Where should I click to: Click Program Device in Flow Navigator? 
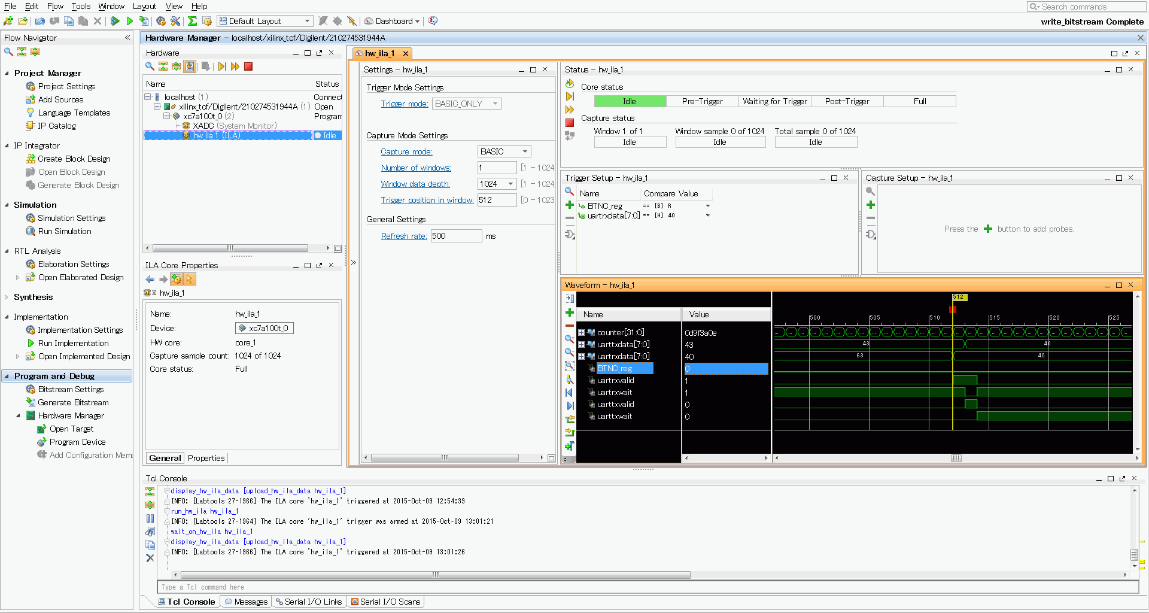tap(77, 442)
